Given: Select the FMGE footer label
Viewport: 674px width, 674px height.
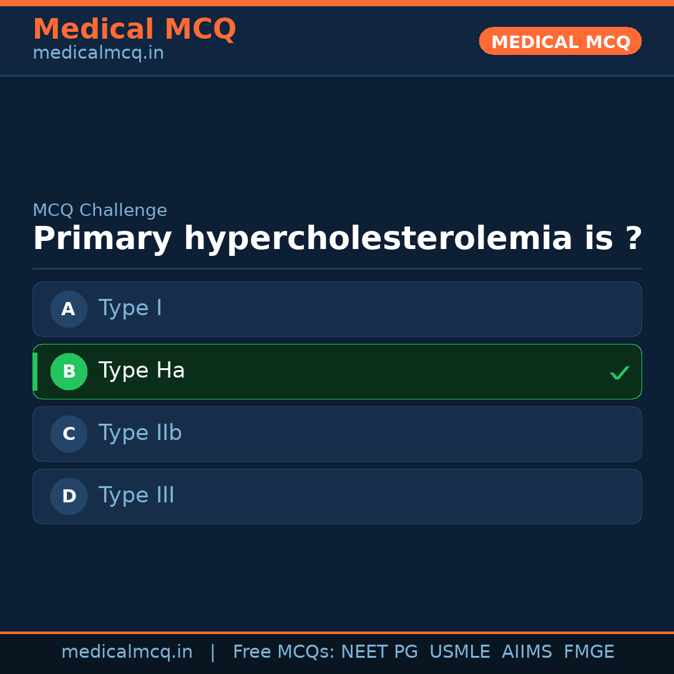Looking at the screenshot, I should (589, 652).
